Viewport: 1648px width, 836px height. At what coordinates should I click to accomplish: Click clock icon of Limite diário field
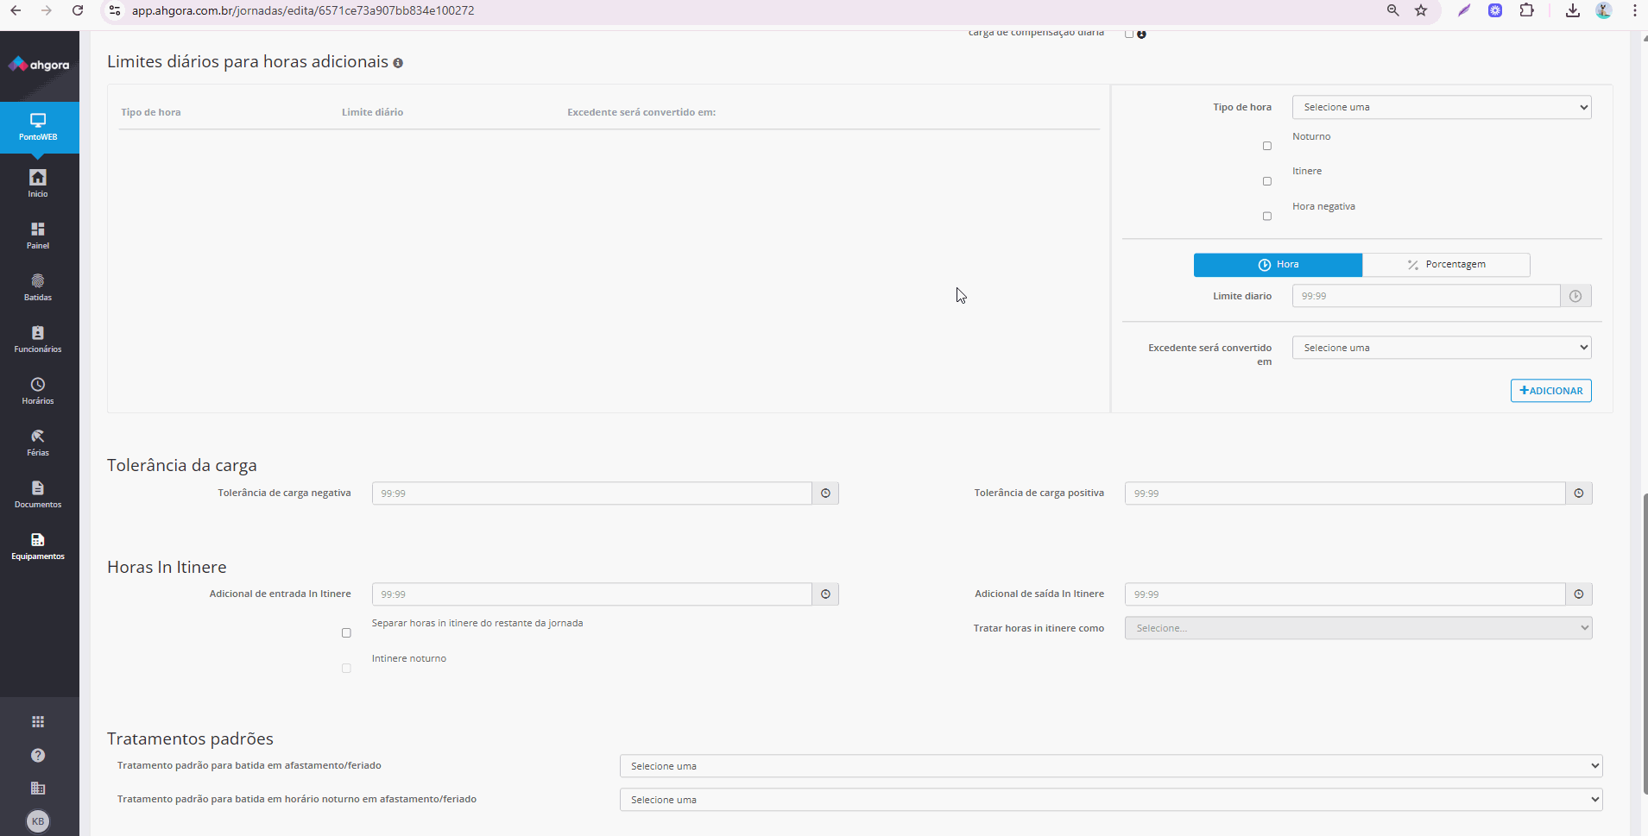pyautogui.click(x=1575, y=296)
